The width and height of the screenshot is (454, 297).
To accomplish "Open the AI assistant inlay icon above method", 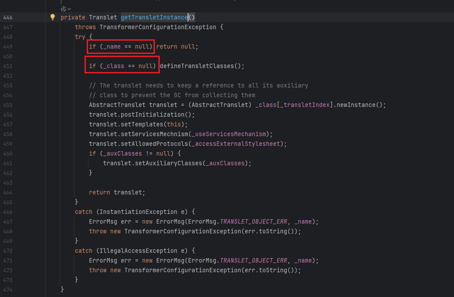I will pyautogui.click(x=63, y=8).
